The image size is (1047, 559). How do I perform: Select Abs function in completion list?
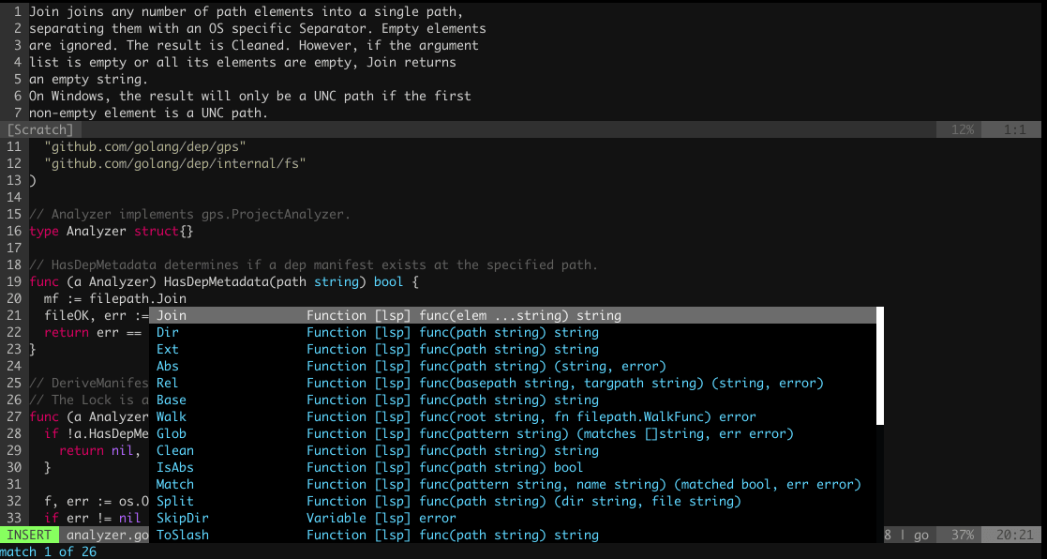[x=169, y=367]
